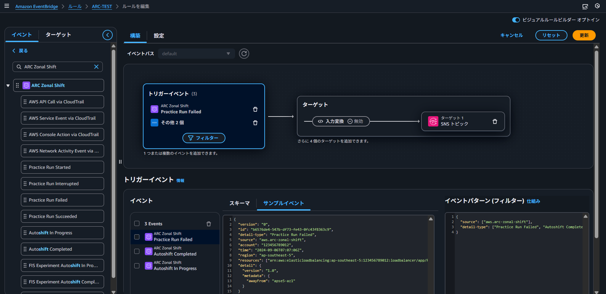Delete Practice Run Failed from the trigger card
This screenshot has height=294, width=606.
pyautogui.click(x=255, y=109)
